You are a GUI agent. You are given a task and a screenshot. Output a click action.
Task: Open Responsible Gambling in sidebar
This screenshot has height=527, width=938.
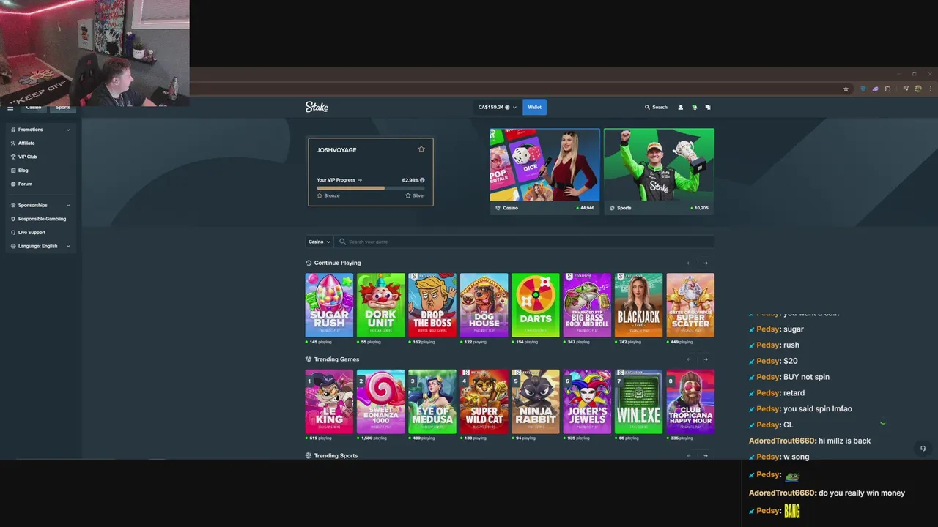click(x=42, y=219)
